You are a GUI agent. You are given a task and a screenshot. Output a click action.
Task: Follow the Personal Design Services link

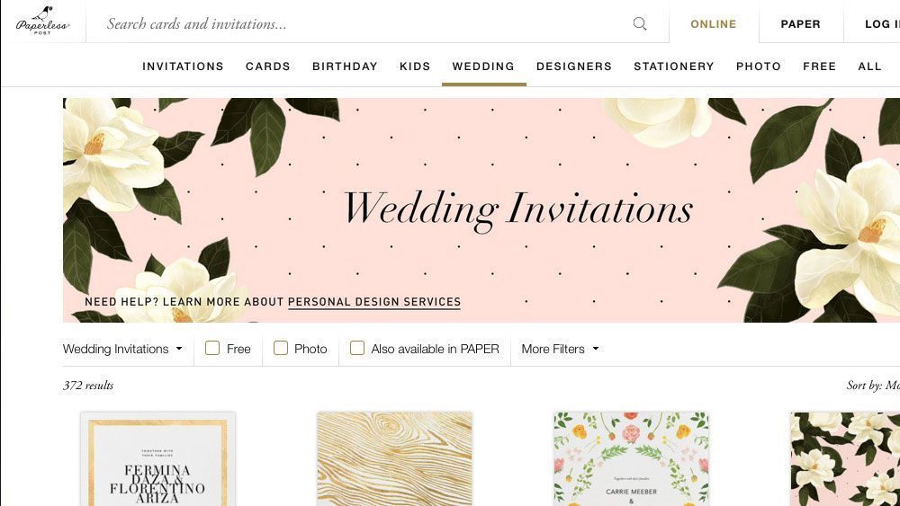tap(374, 302)
